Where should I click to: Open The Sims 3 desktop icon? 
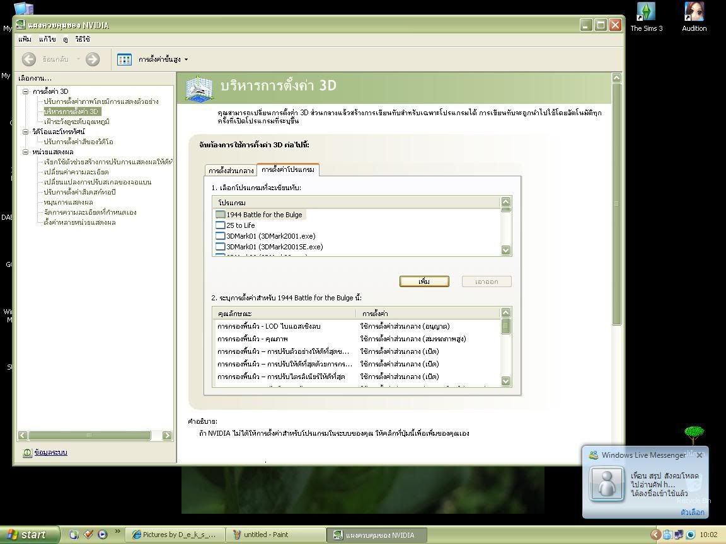[647, 17]
